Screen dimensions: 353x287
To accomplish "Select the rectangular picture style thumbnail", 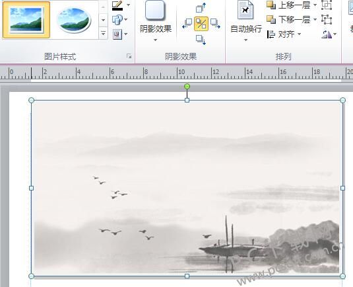I will [x=26, y=20].
